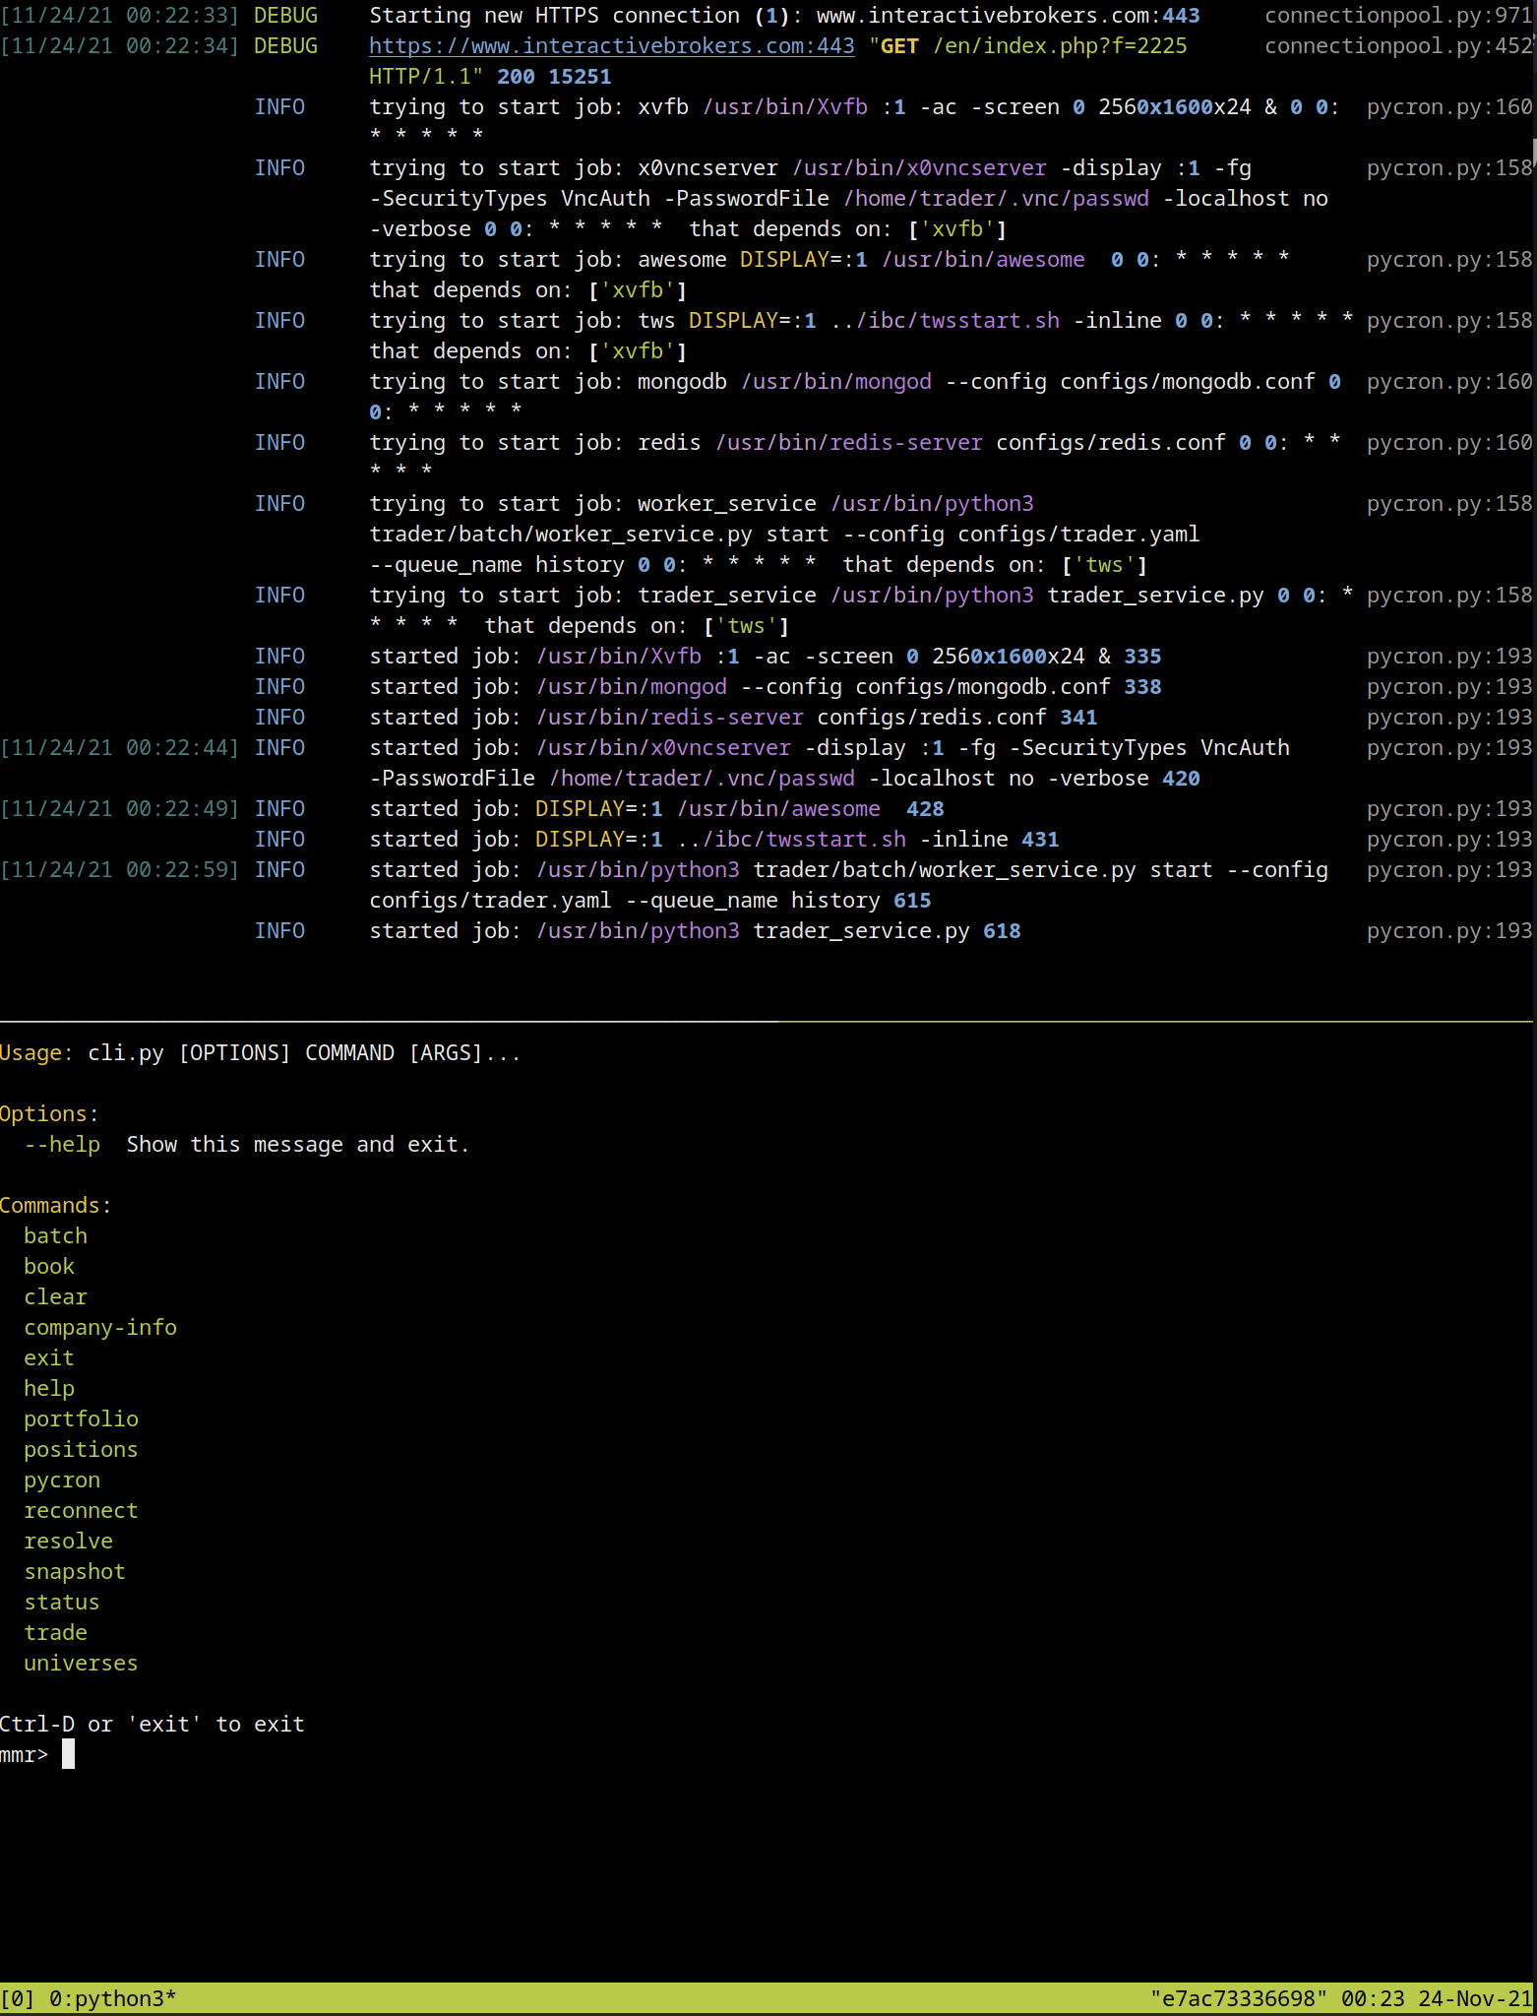Click the first DEBUG level label
The width and height of the screenshot is (1537, 2016).
286,16
